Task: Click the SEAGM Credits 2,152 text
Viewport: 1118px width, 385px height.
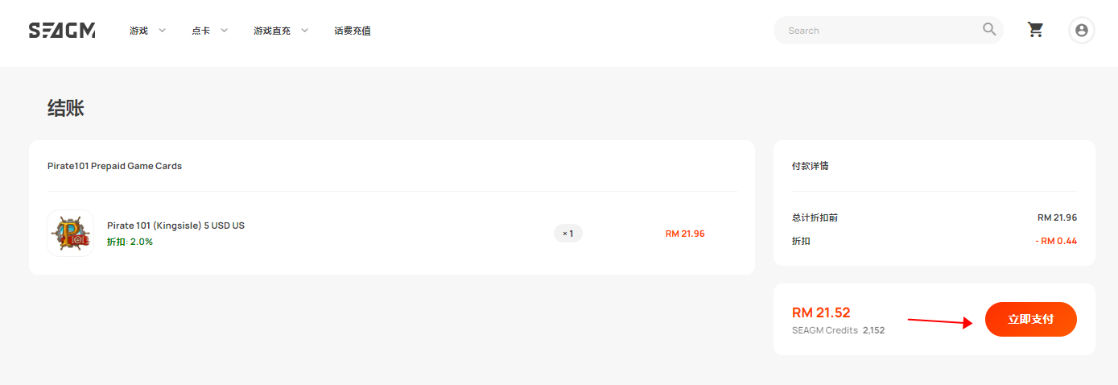Action: pos(838,330)
